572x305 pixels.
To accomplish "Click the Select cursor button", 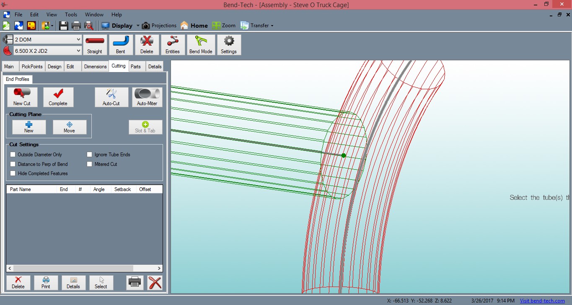I will point(101,283).
